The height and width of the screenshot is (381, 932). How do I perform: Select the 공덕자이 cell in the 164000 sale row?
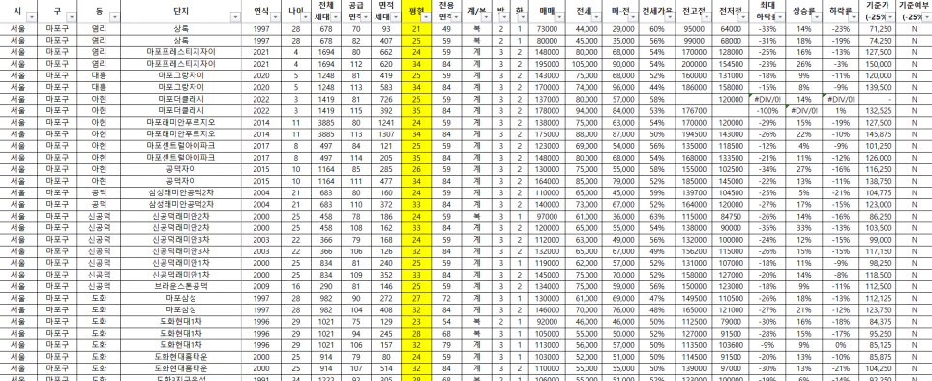181,180
